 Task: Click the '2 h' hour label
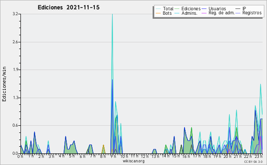(41, 156)
